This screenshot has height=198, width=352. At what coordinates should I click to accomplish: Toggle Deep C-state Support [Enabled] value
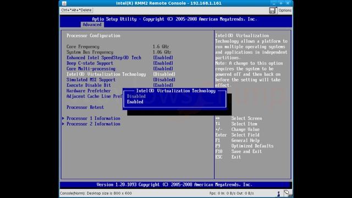163,63
